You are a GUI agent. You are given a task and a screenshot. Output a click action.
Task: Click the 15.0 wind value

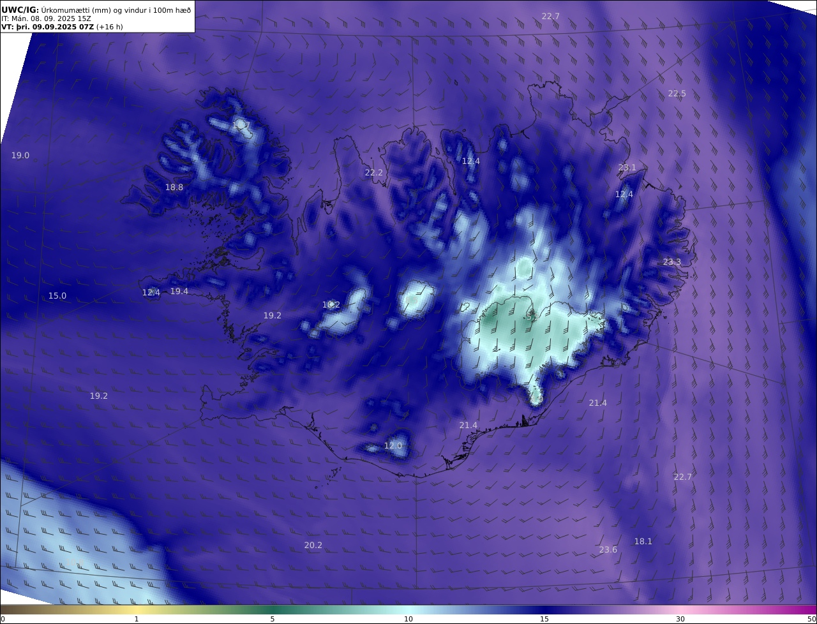click(x=57, y=296)
